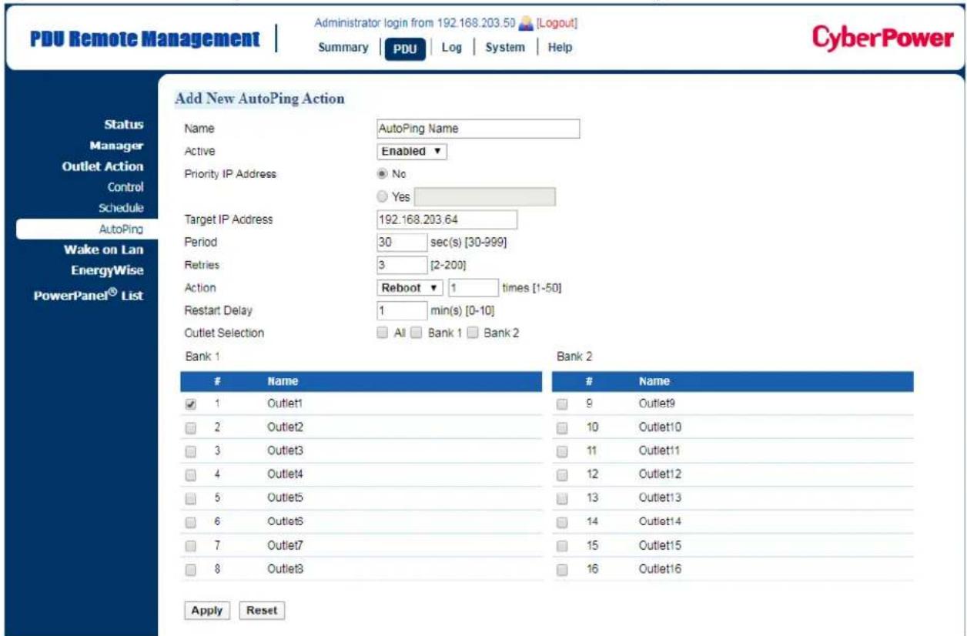967x636 pixels.
Task: Click the Outlet16 name text
Action: coord(660,570)
